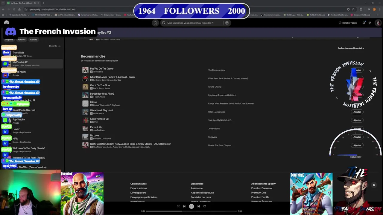This screenshot has width=383, height=215.
Task: Open album link Duets: The Final Chapter
Action: point(220,145)
